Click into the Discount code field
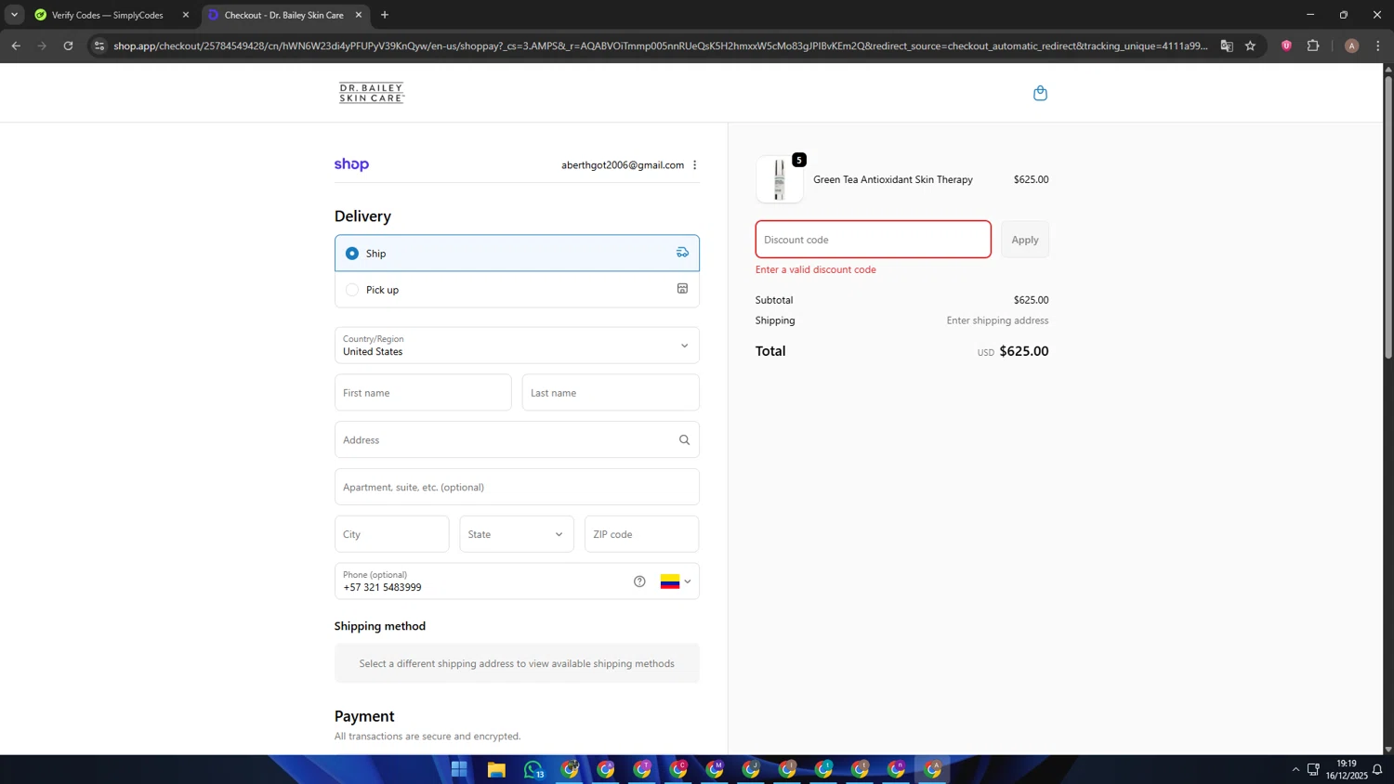 (874, 240)
